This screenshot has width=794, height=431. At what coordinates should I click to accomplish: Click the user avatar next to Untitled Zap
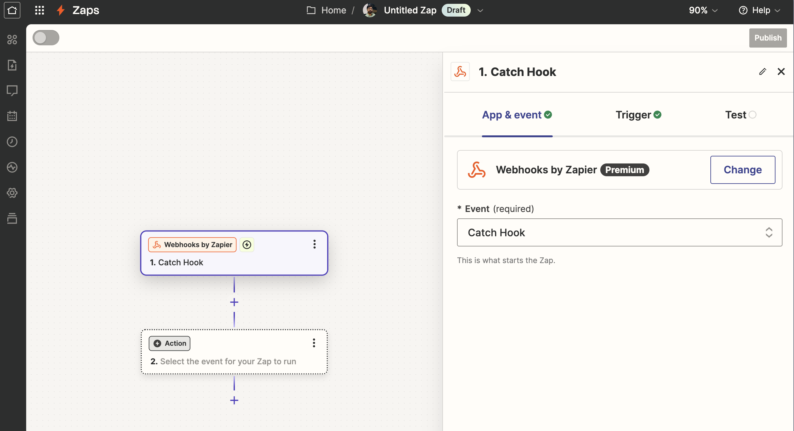(370, 10)
